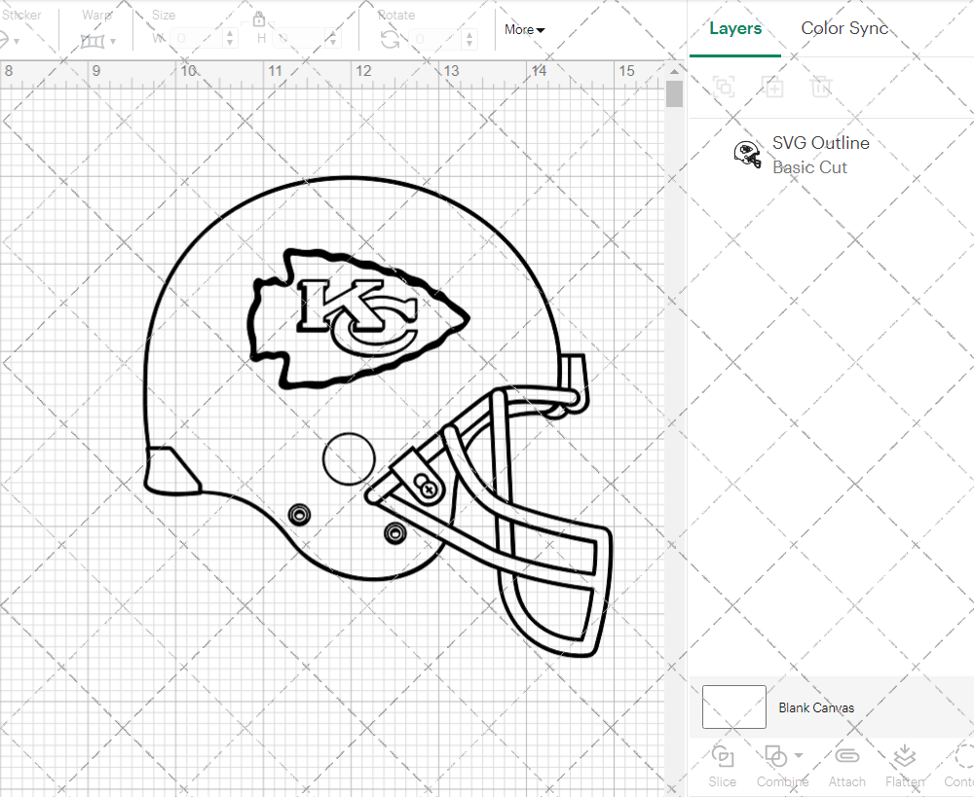Image resolution: width=974 pixels, height=797 pixels.
Task: Toggle the Warp effect icon
Action: 94,40
